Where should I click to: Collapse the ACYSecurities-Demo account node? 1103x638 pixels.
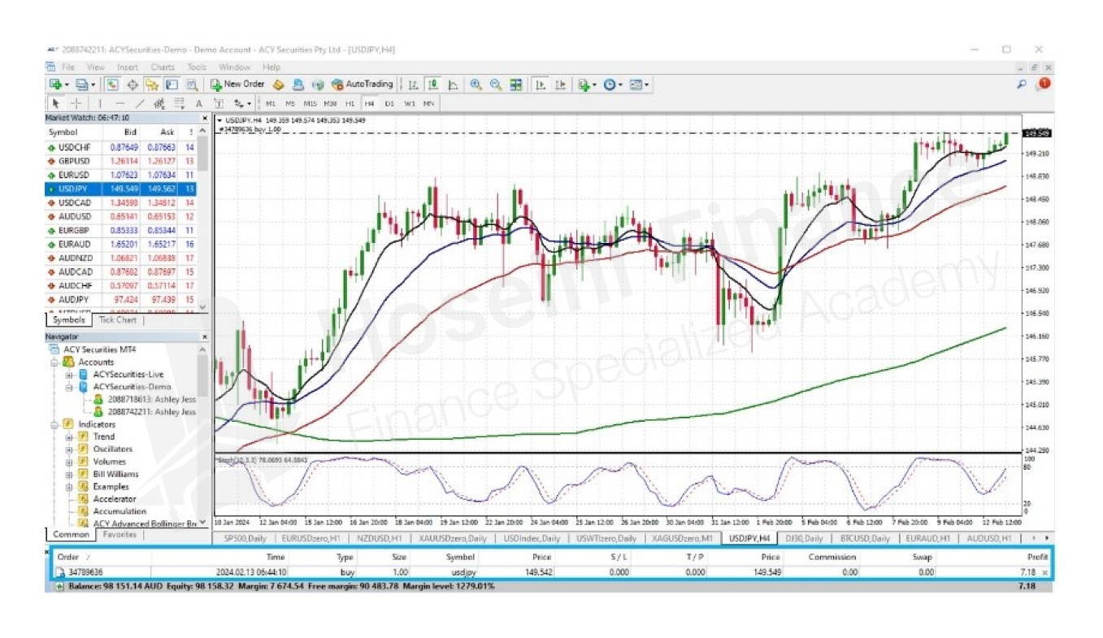70,387
